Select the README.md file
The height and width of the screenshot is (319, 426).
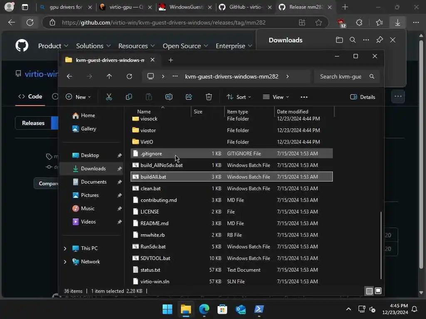click(x=231, y=223)
